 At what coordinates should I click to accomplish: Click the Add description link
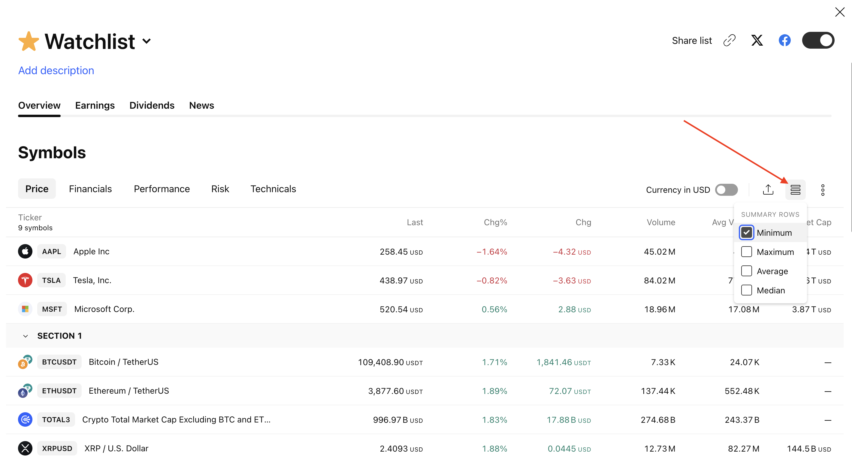[56, 71]
